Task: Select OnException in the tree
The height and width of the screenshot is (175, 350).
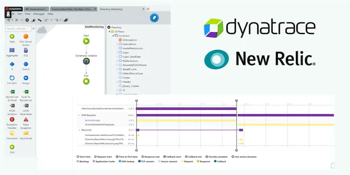Action: click(128, 40)
